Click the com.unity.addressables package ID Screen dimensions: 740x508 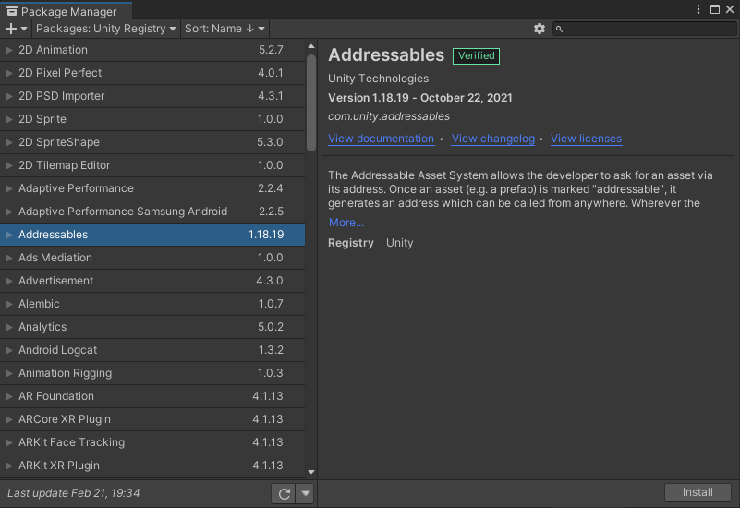click(389, 116)
